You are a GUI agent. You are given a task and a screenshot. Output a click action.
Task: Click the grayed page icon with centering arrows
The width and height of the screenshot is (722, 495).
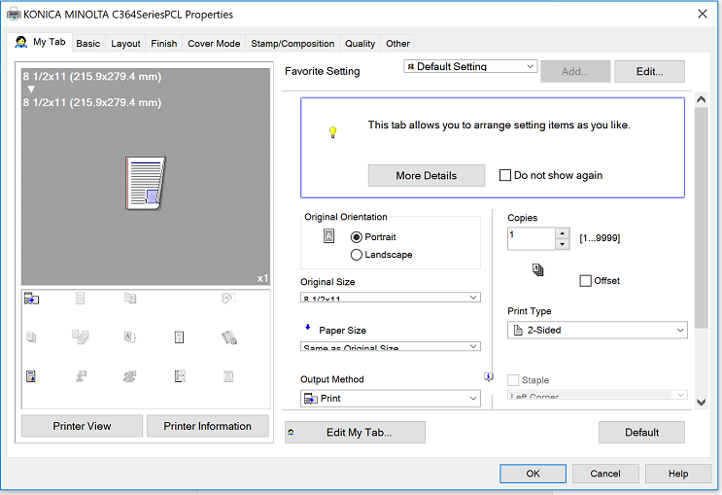coord(80,299)
